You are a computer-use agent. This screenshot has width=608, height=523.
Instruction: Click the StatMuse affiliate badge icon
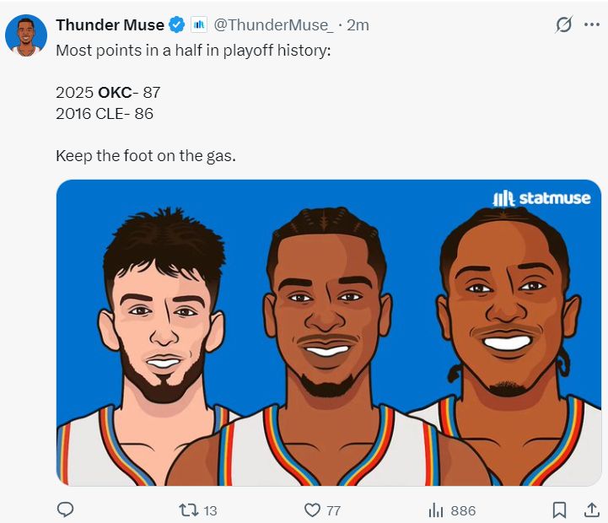pyautogui.click(x=199, y=24)
